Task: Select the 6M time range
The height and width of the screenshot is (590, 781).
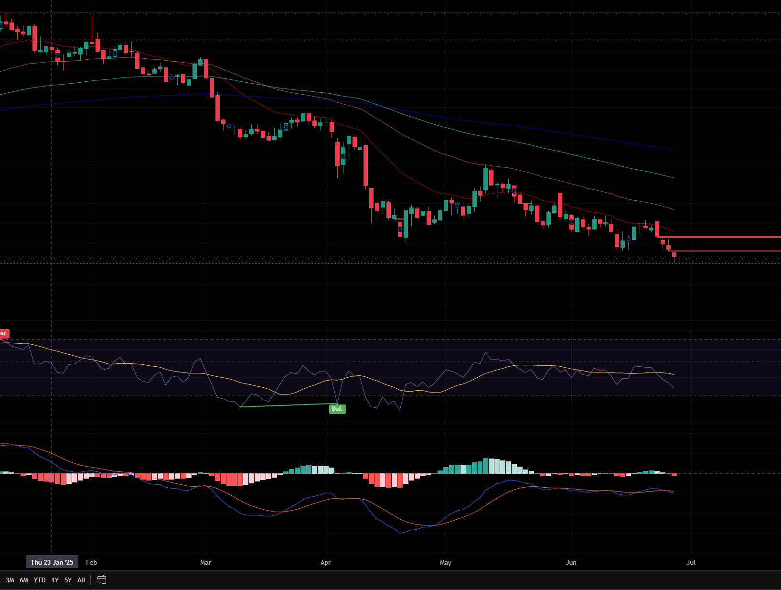Action: (x=24, y=580)
